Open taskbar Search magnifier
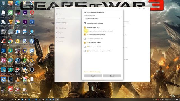This screenshot has width=180, height=101. coord(5,100)
